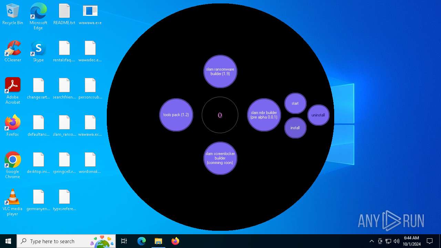
Task: Select the Skype desktop shortcut
Action: 38,52
